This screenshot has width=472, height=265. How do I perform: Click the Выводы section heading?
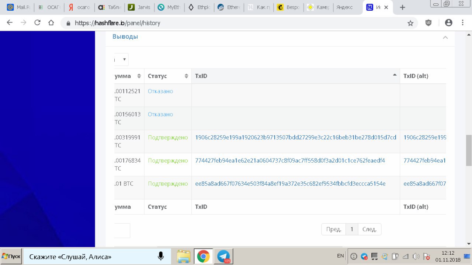(x=125, y=37)
